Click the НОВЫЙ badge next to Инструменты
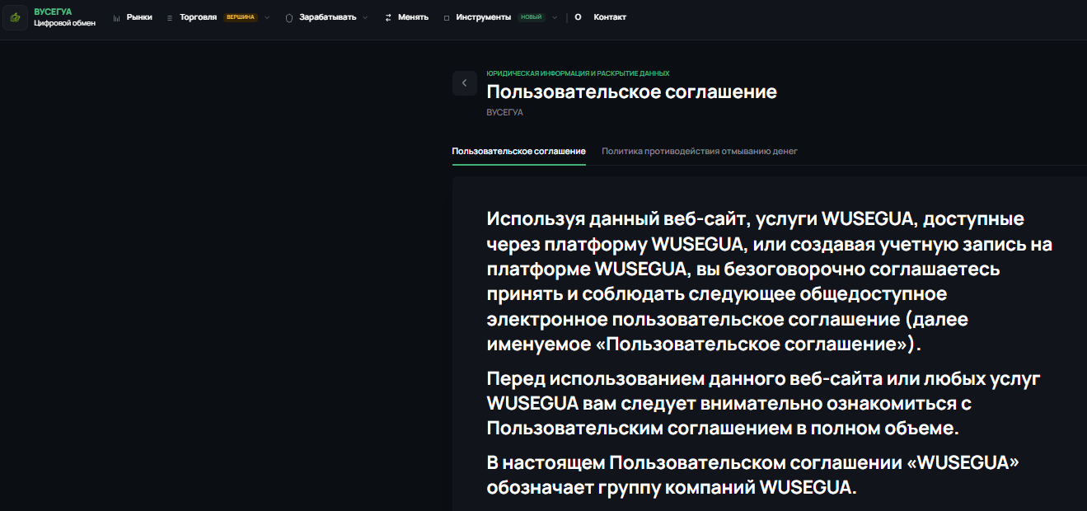The image size is (1087, 511). 532,17
